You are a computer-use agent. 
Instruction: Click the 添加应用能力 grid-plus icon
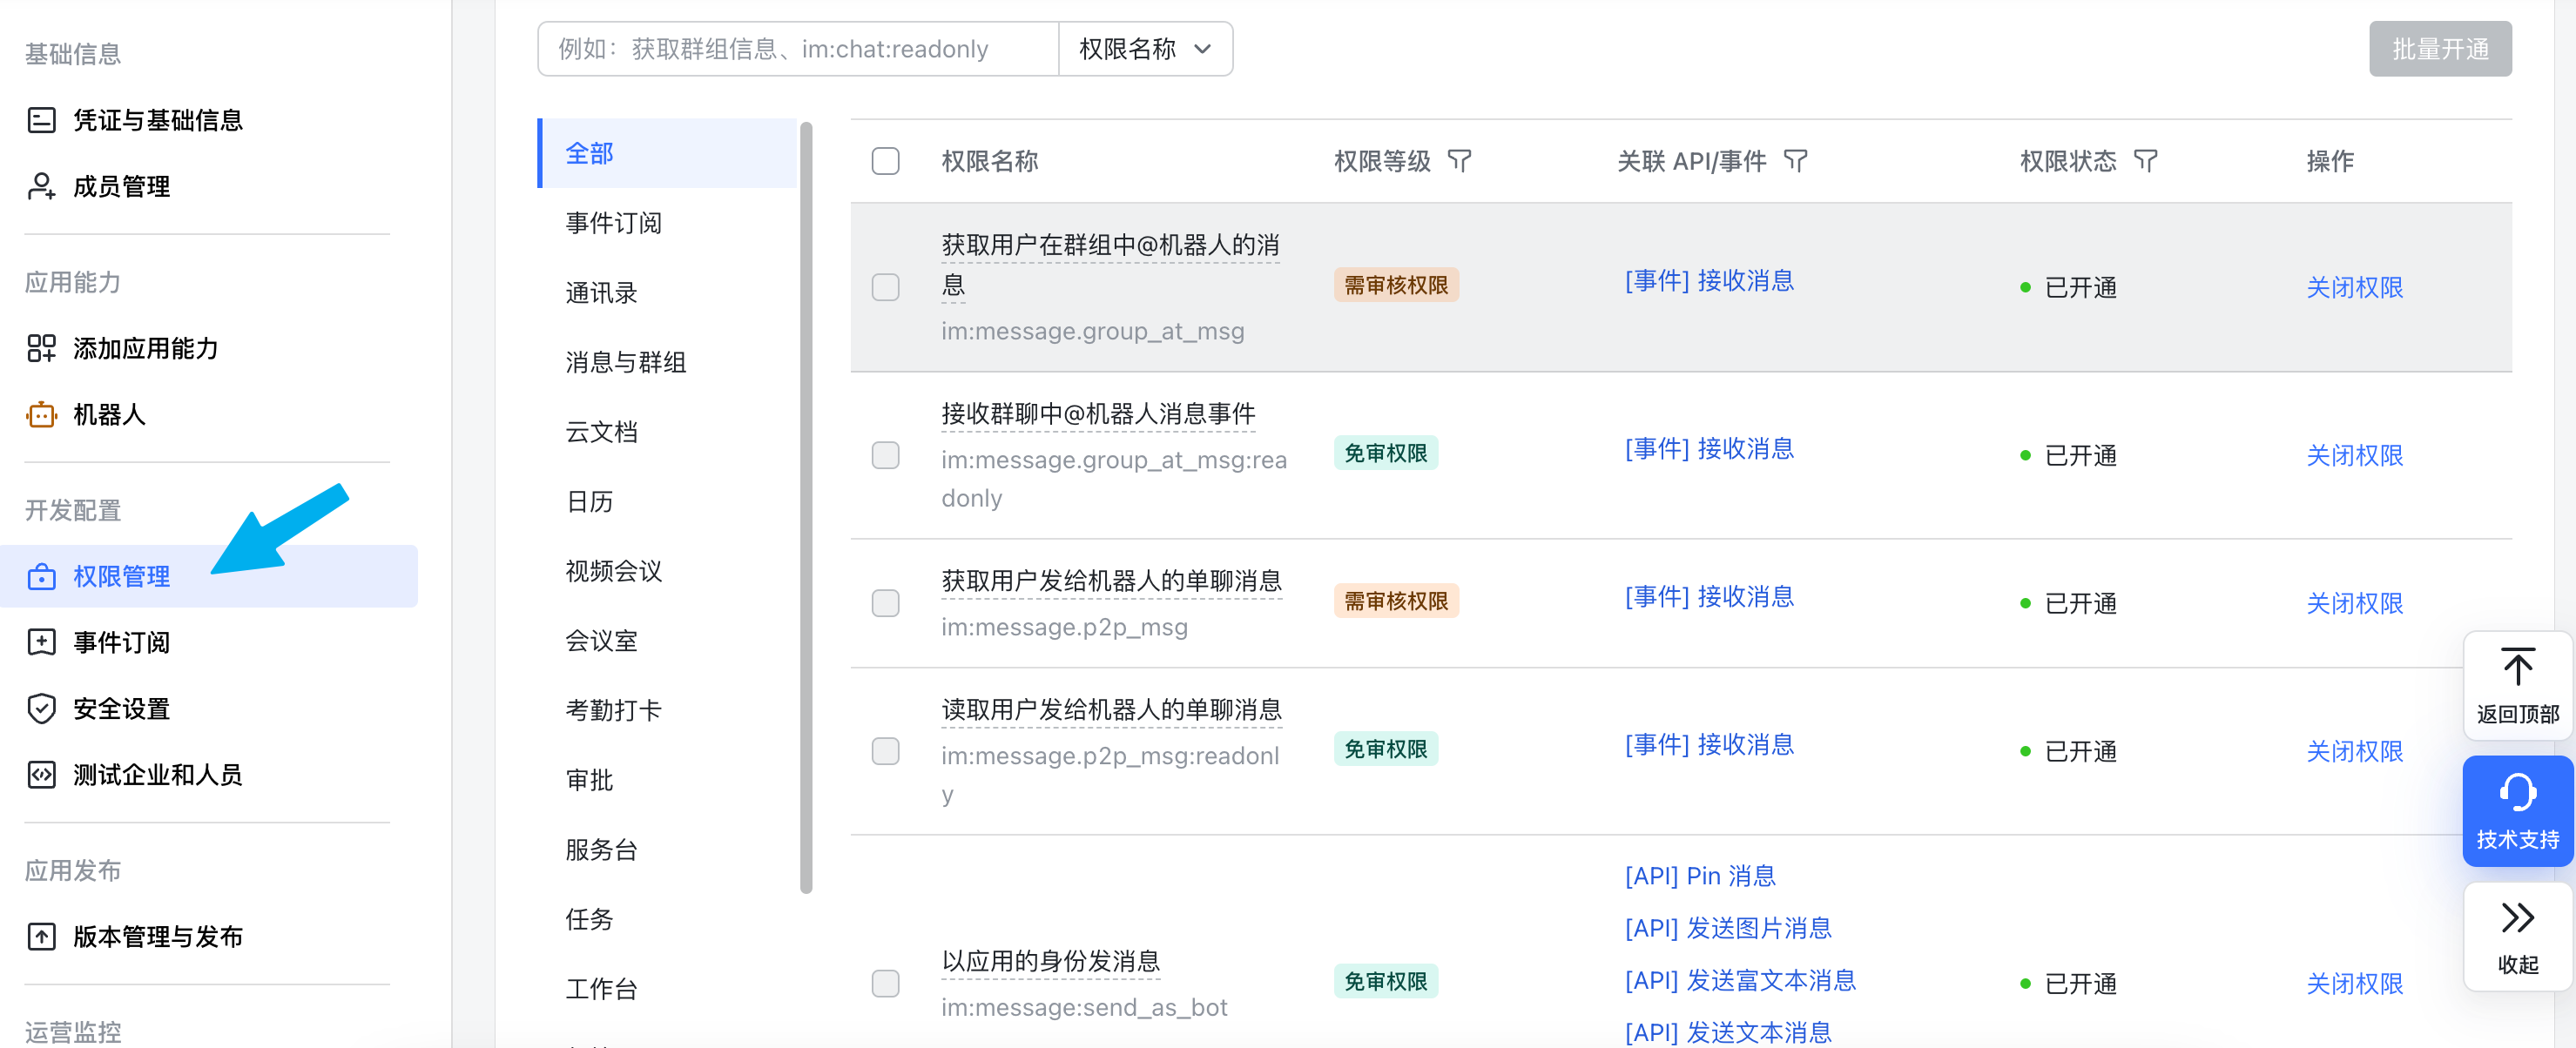(41, 347)
